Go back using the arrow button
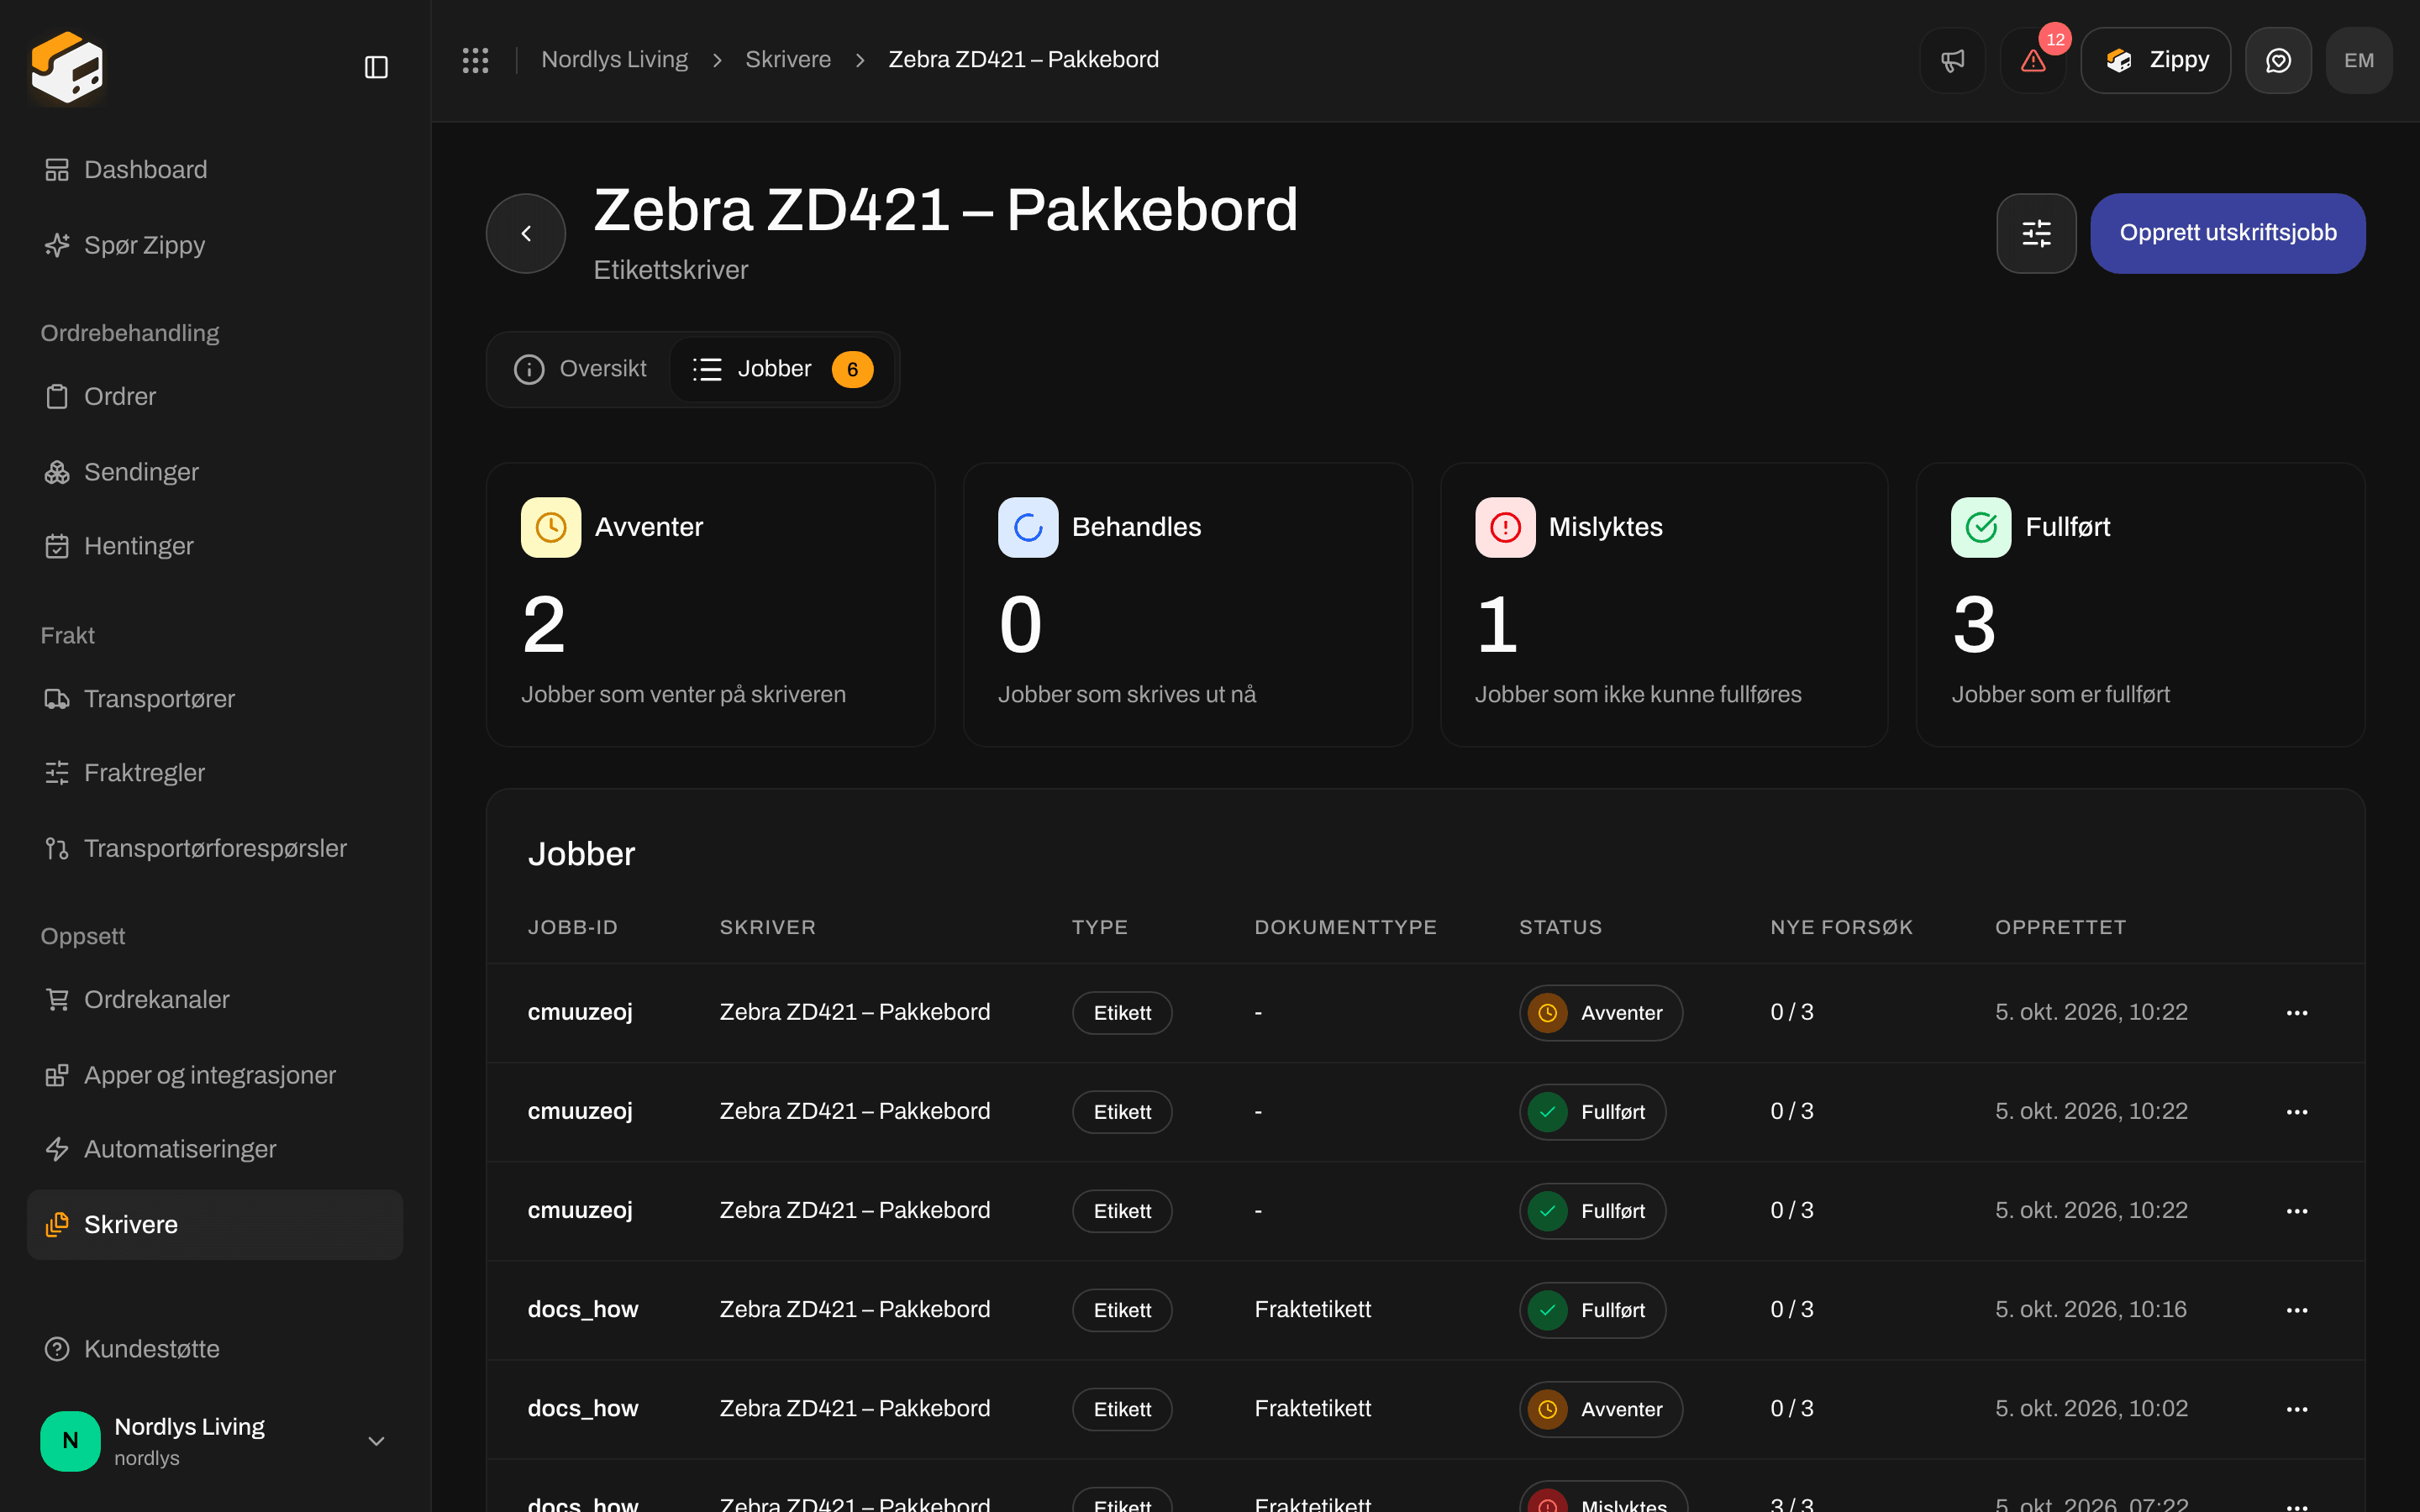Image resolution: width=2420 pixels, height=1512 pixels. pos(526,233)
